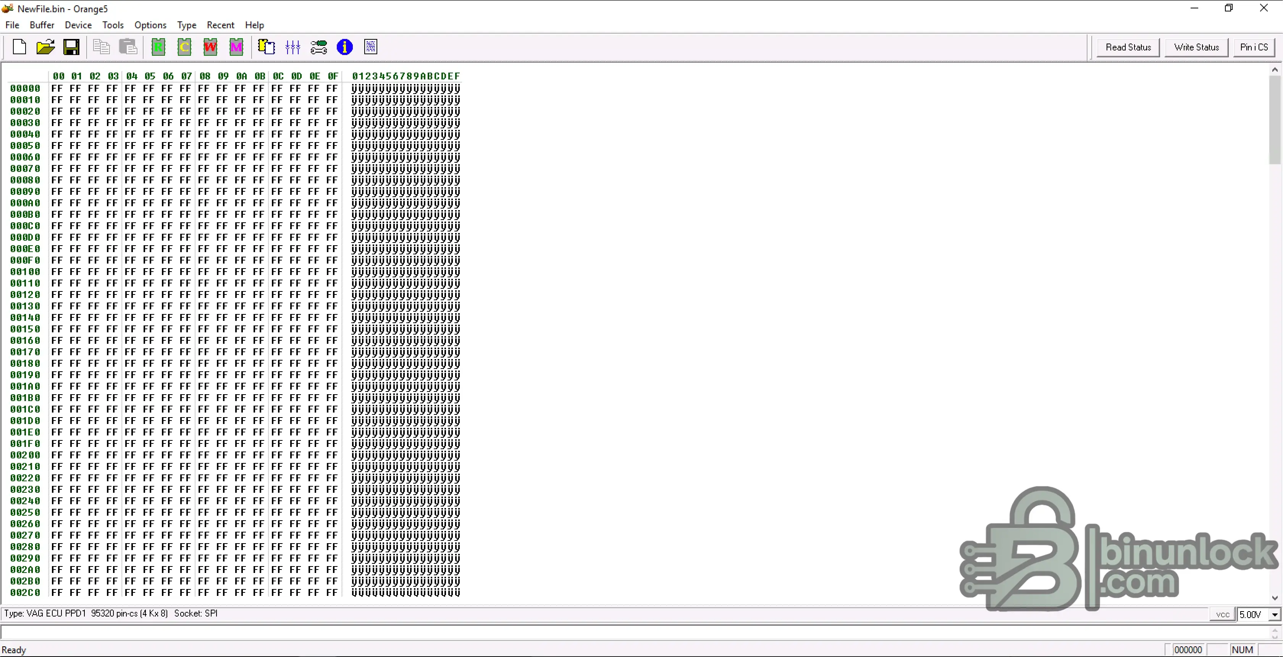Restore down the Orange5 window

[x=1229, y=8]
